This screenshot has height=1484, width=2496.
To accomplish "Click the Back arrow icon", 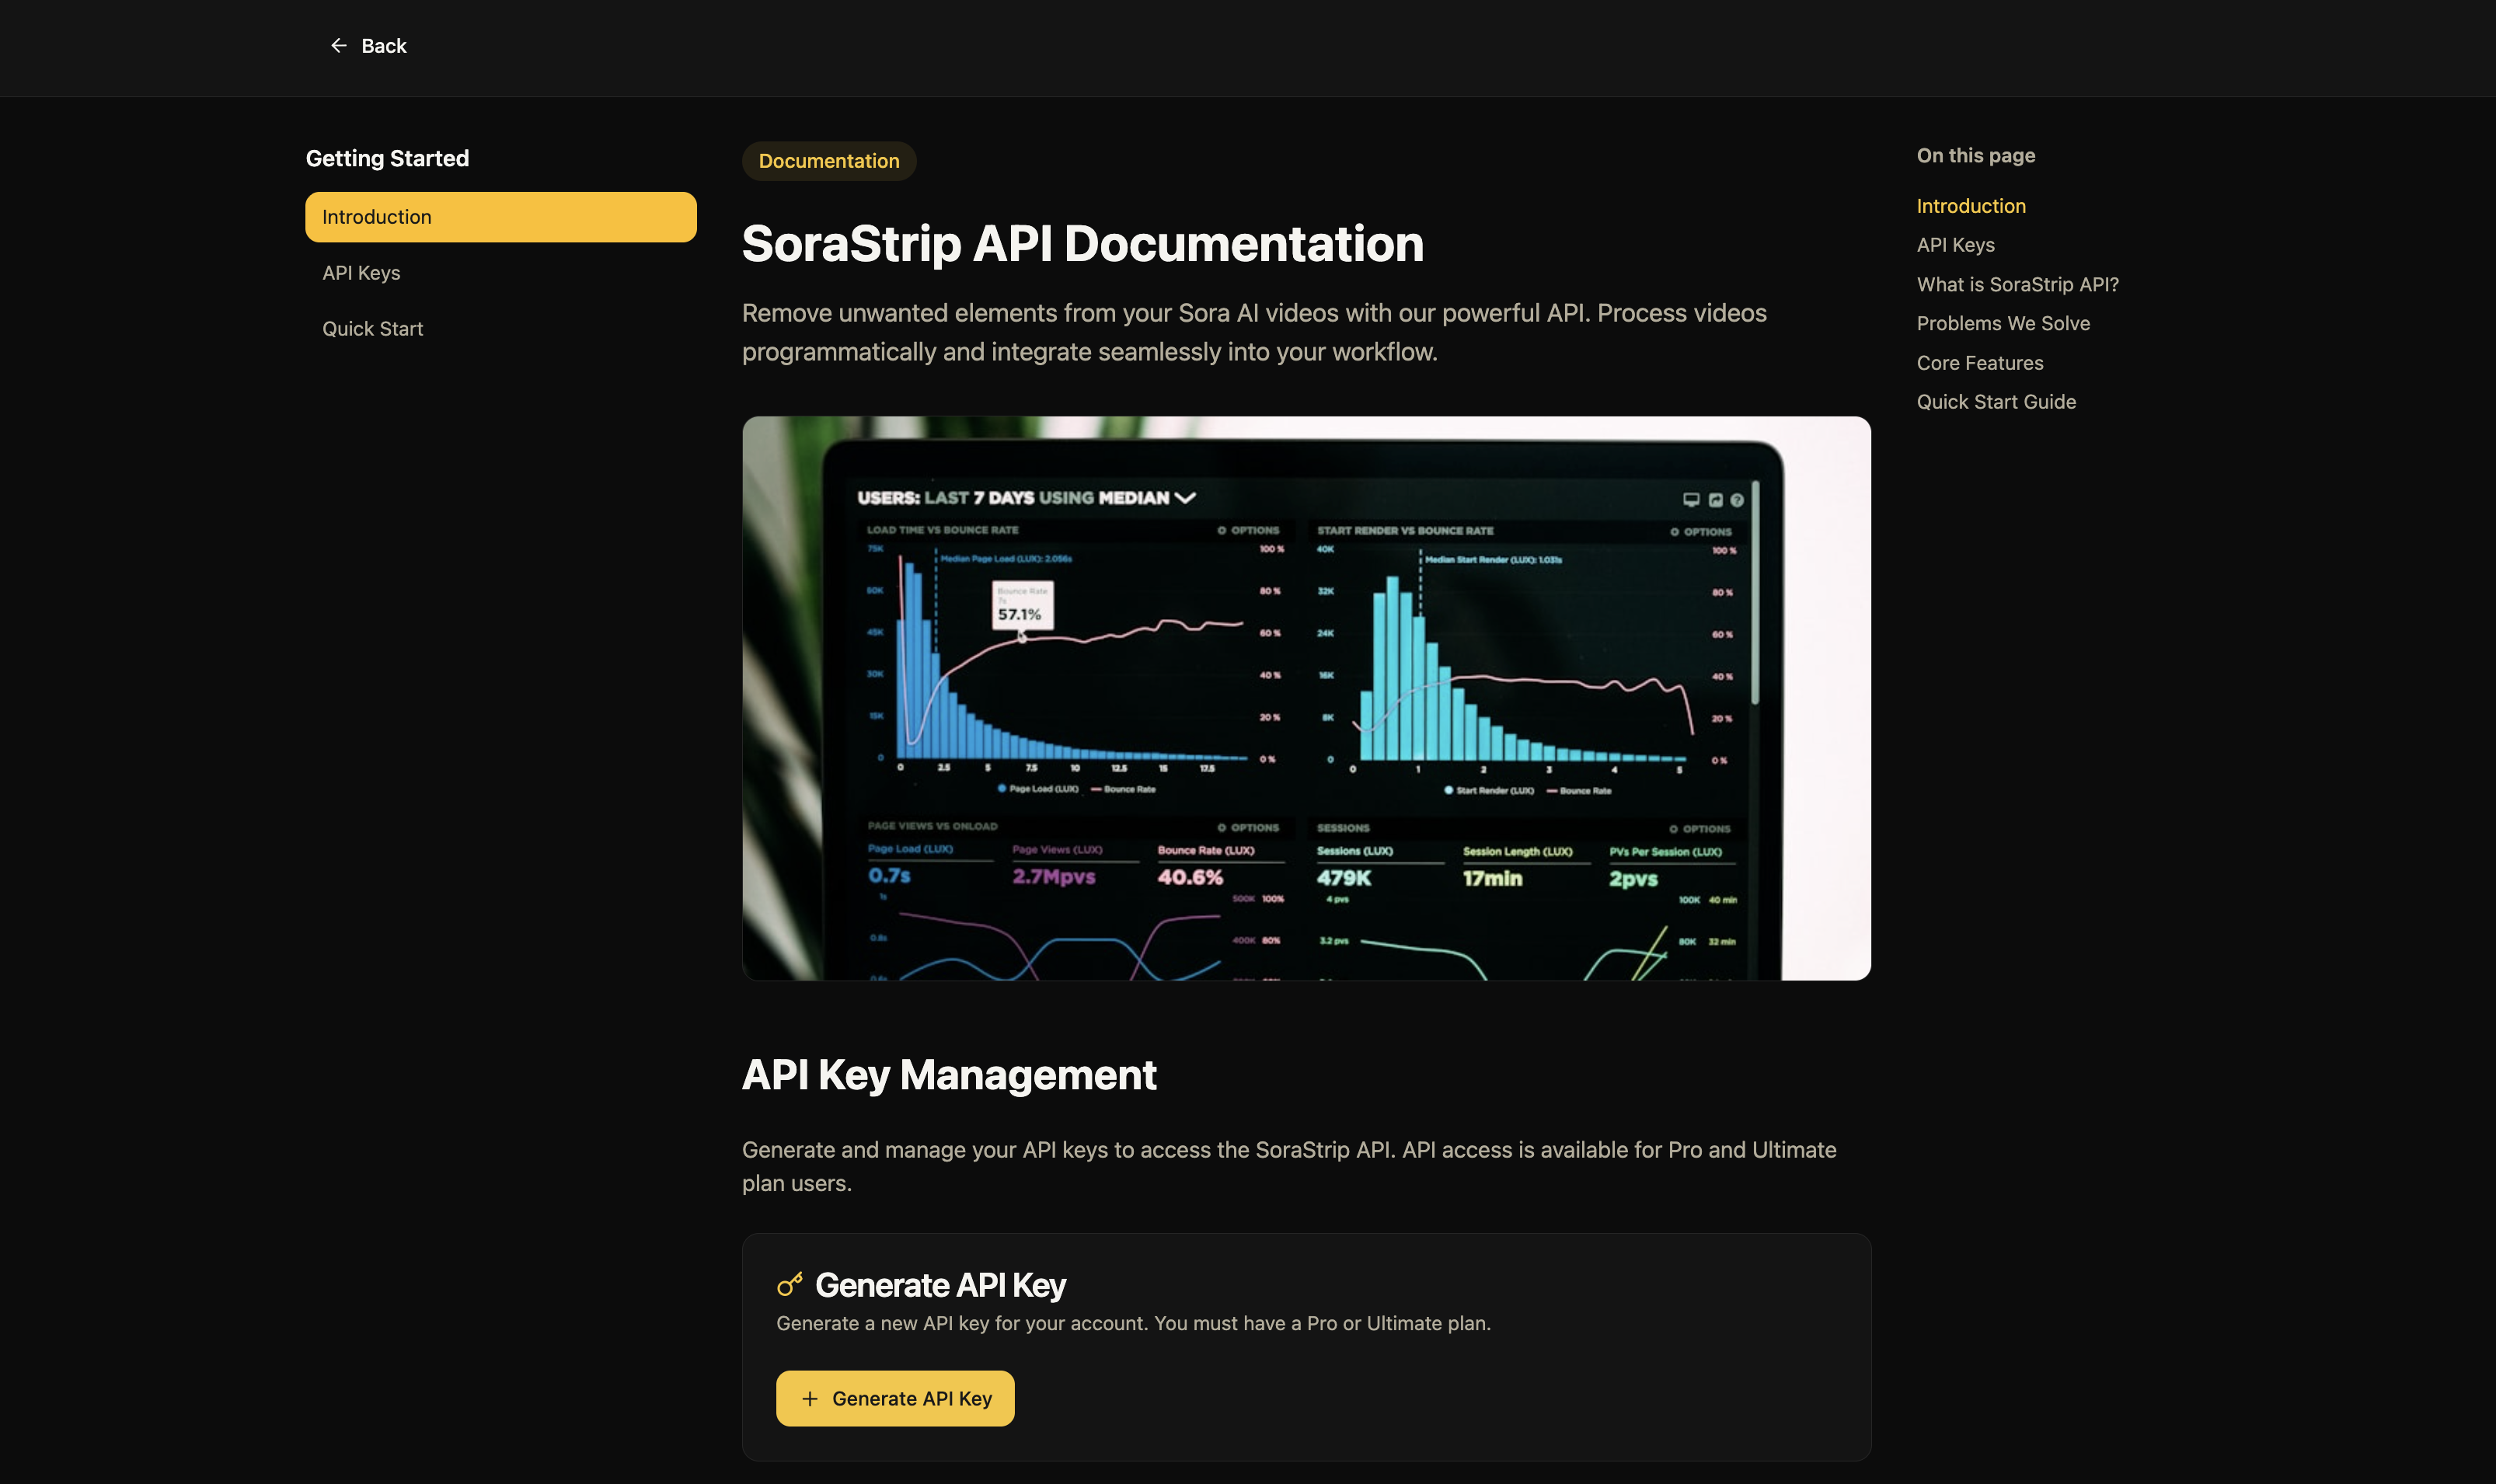I will 339,46.
